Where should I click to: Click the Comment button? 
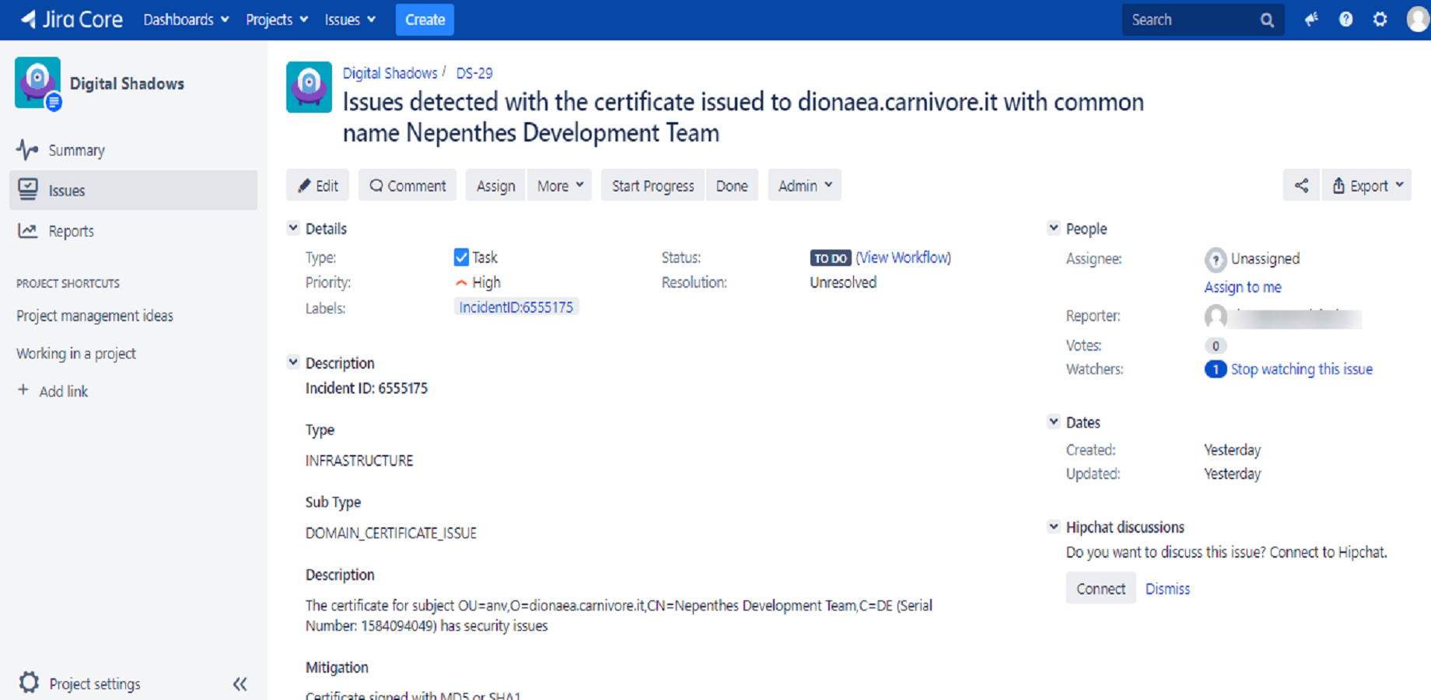408,185
